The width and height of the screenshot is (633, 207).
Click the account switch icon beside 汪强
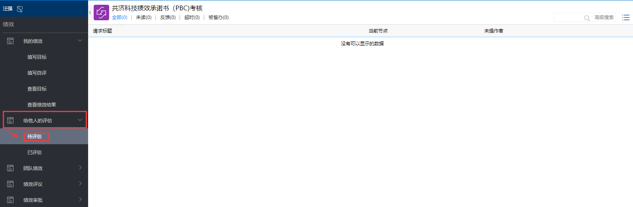pos(20,9)
